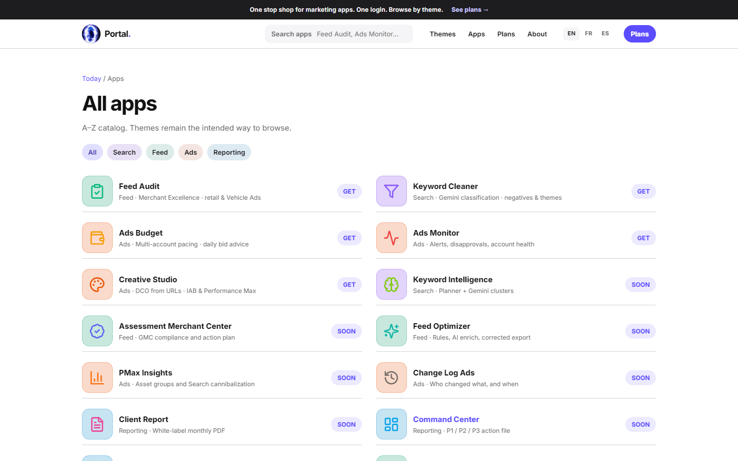
Task: Filter apps by Ads category
Action: (x=191, y=152)
